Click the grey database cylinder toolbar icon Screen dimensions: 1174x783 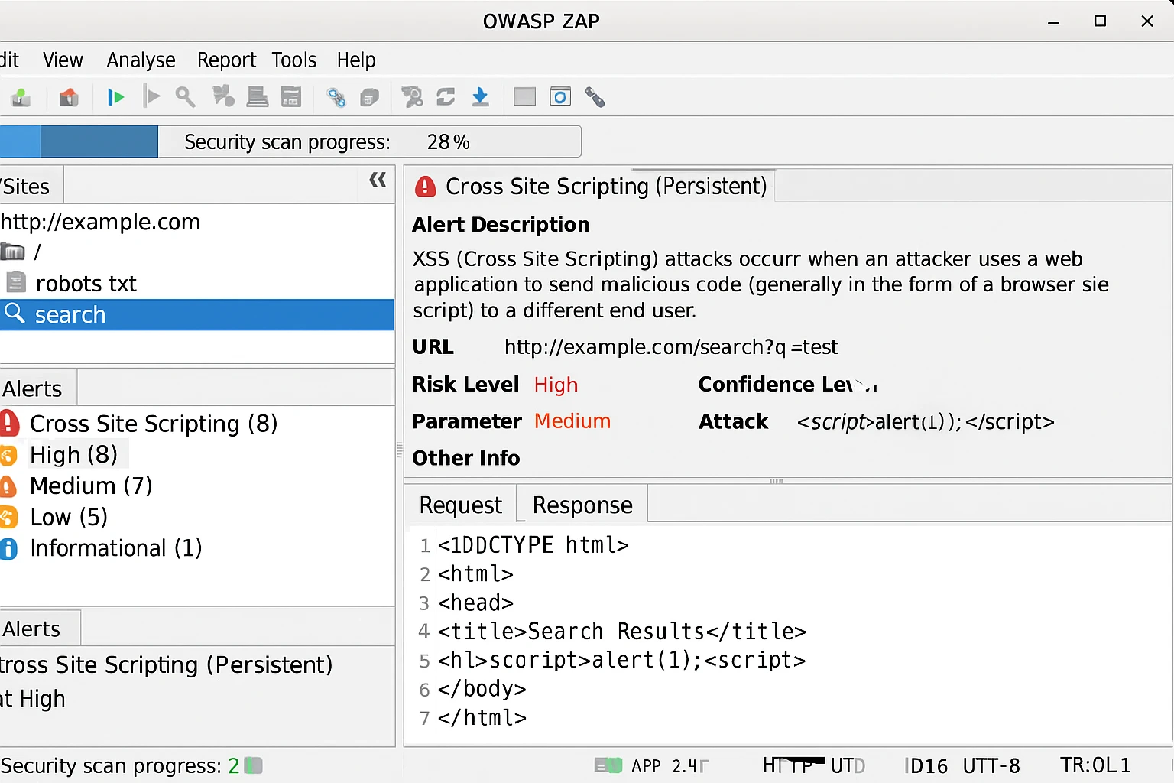(x=370, y=97)
